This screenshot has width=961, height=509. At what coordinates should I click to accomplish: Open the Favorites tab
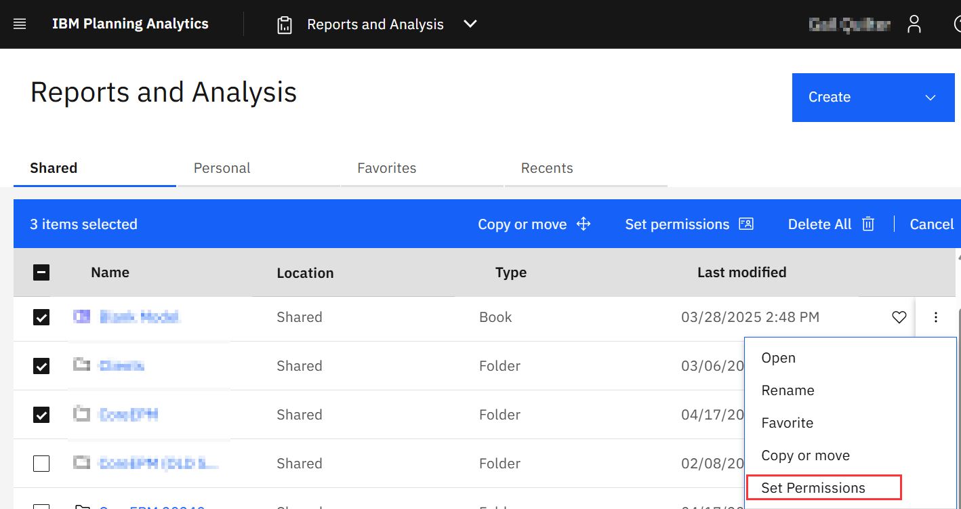pyautogui.click(x=386, y=168)
